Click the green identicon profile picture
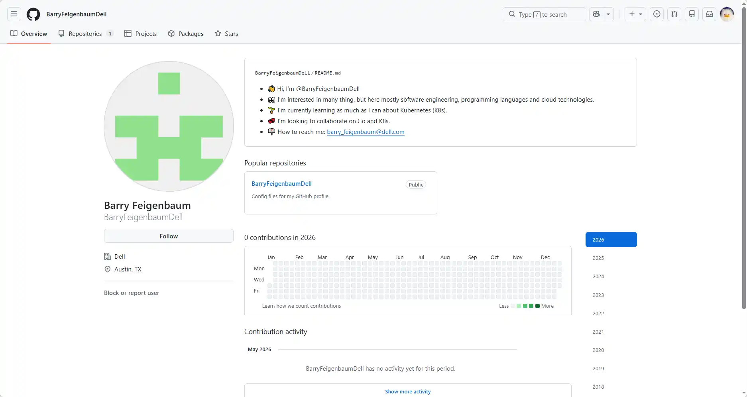The image size is (747, 397). click(169, 126)
